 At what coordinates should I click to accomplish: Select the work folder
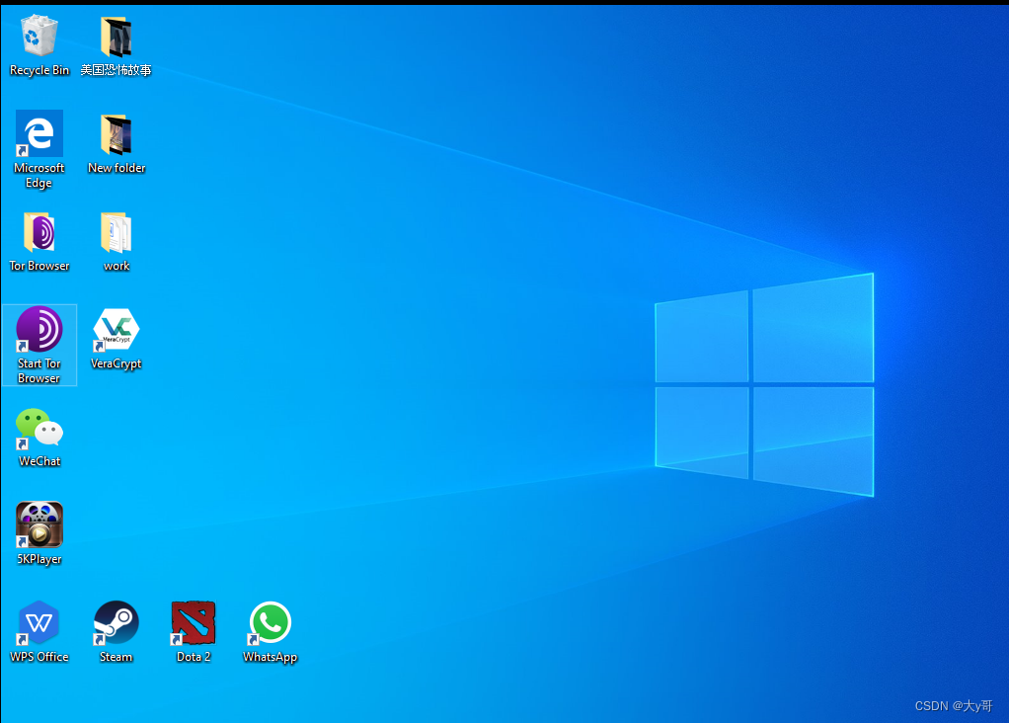(x=116, y=232)
